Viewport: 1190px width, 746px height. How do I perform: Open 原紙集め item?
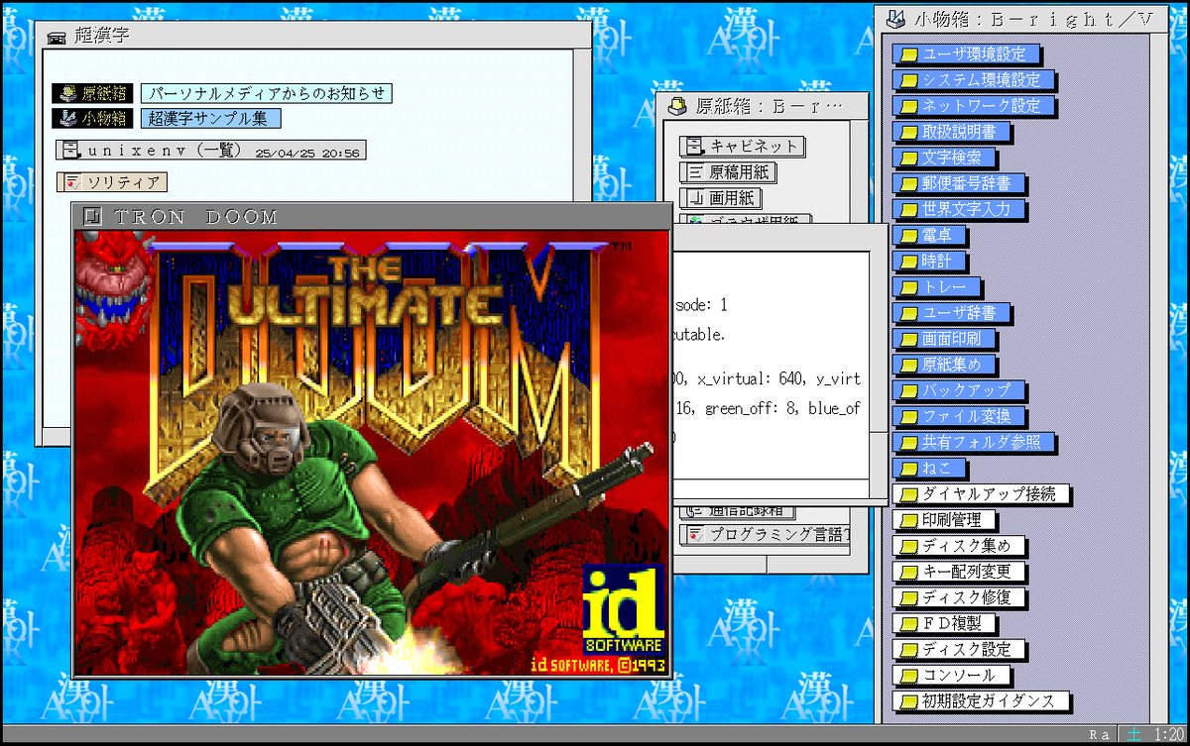coord(943,365)
